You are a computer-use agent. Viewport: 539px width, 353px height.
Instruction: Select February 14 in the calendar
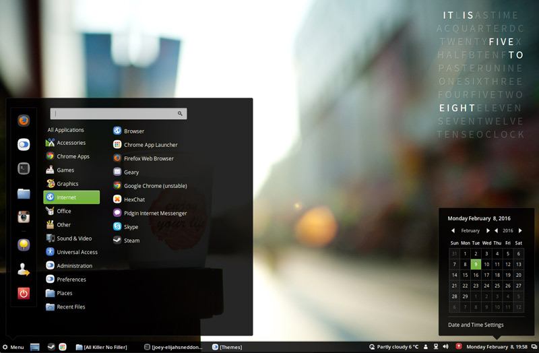[454, 275]
